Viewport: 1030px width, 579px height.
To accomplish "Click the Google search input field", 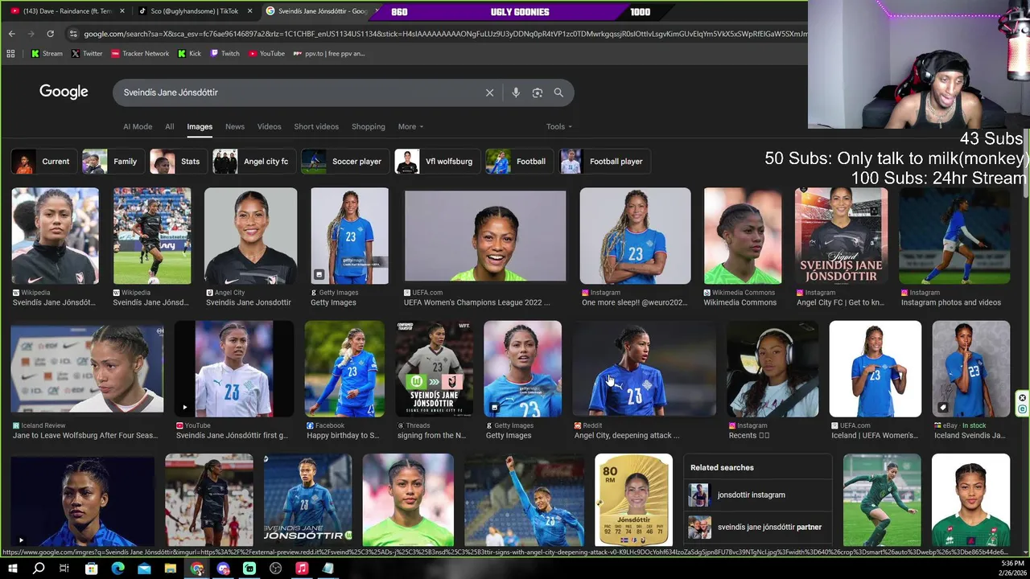I will tap(298, 92).
